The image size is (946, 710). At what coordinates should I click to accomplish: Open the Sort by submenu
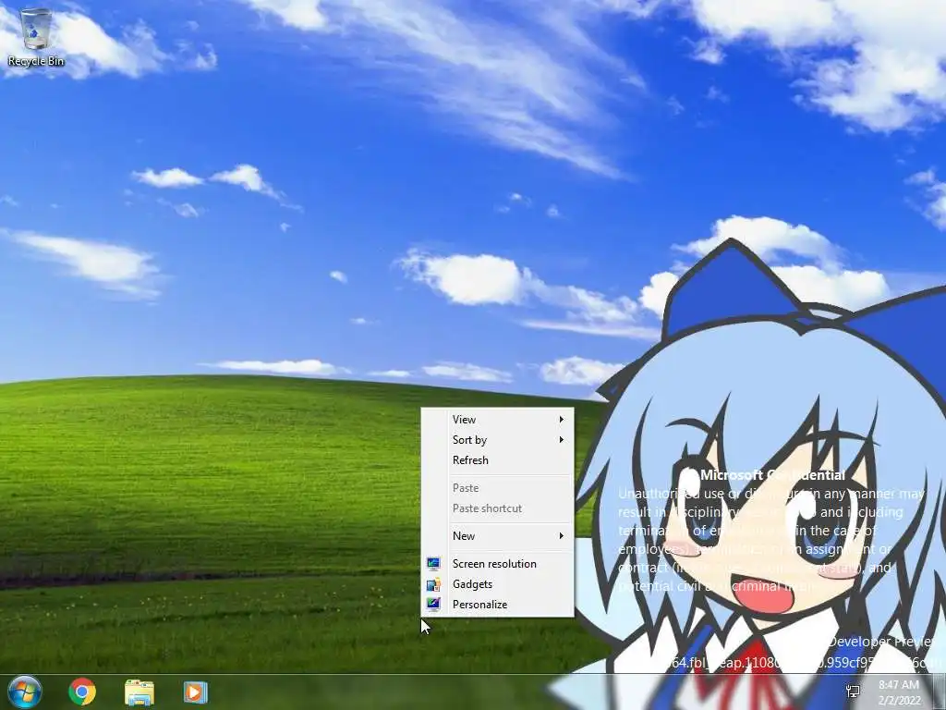498,440
